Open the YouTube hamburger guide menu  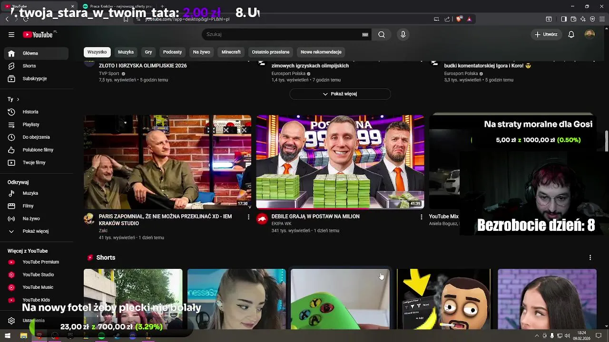(x=11, y=34)
